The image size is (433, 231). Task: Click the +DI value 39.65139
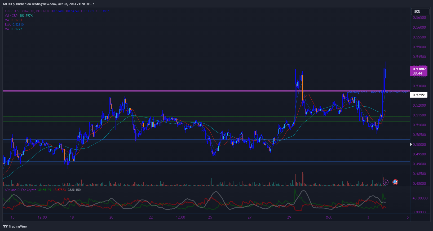point(45,190)
